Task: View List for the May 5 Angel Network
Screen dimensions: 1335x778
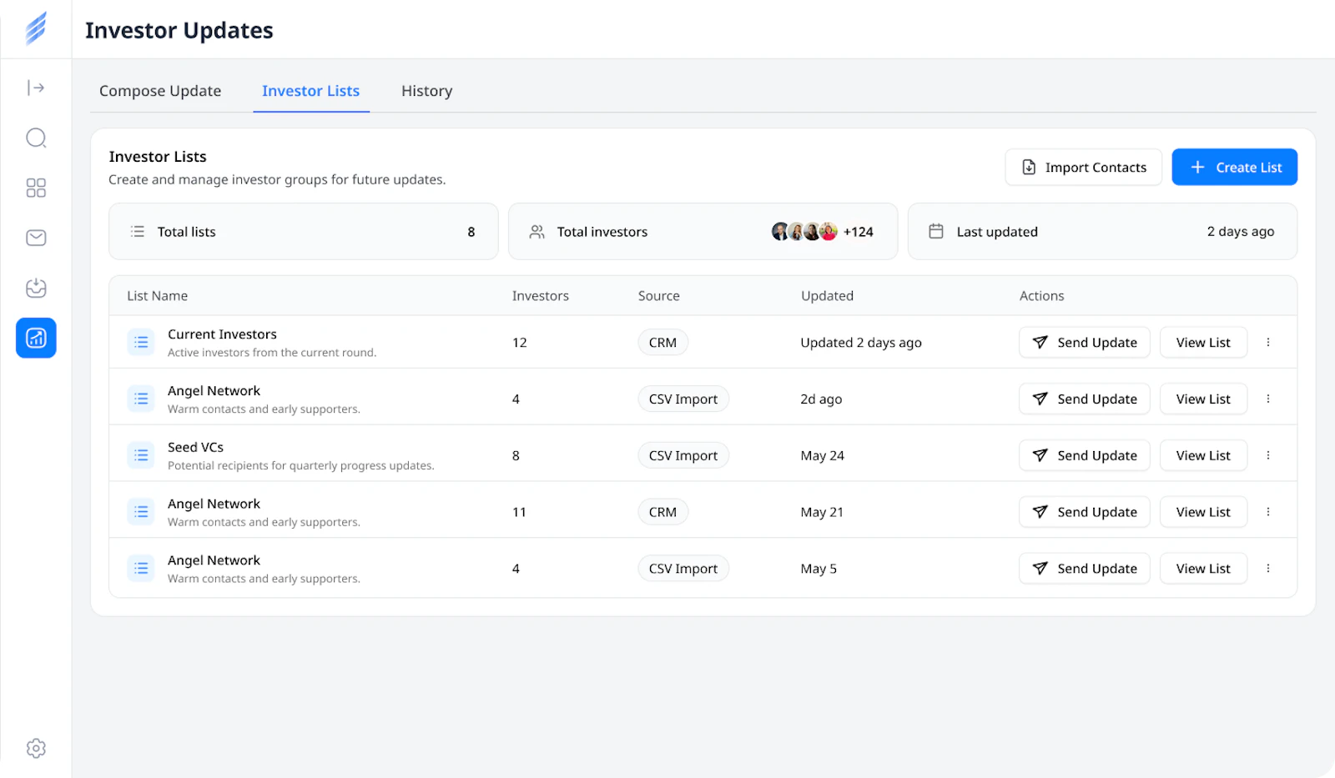Action: 1203,569
